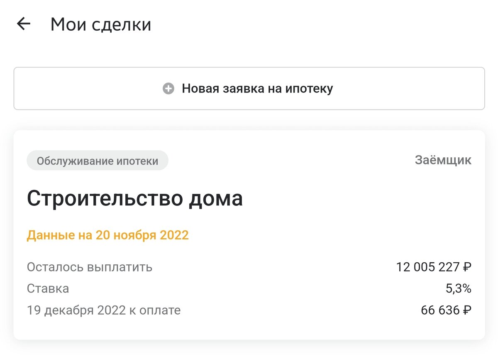Click the "Заёмщик" role label
The image size is (498, 364).
click(x=443, y=160)
